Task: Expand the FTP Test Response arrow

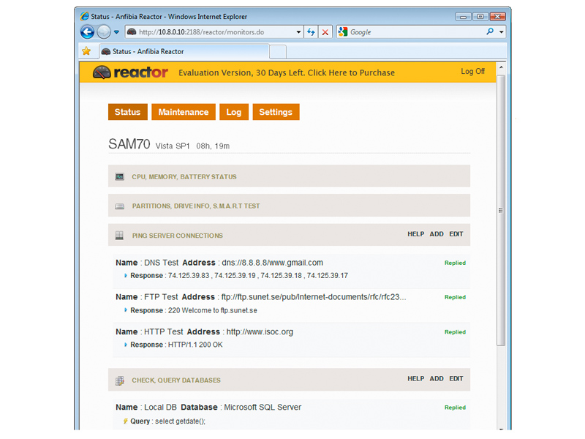Action: 125,309
